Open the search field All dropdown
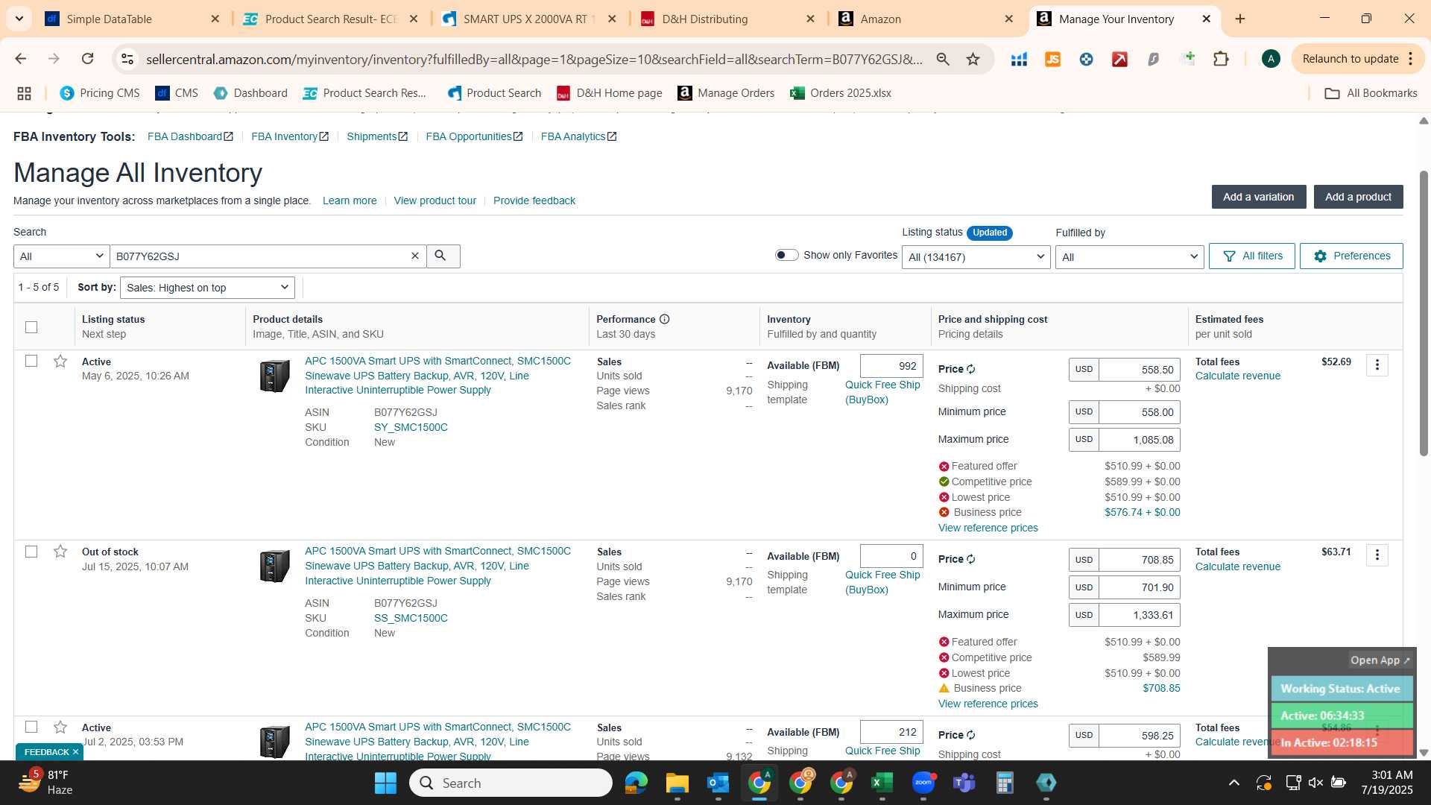 (61, 256)
